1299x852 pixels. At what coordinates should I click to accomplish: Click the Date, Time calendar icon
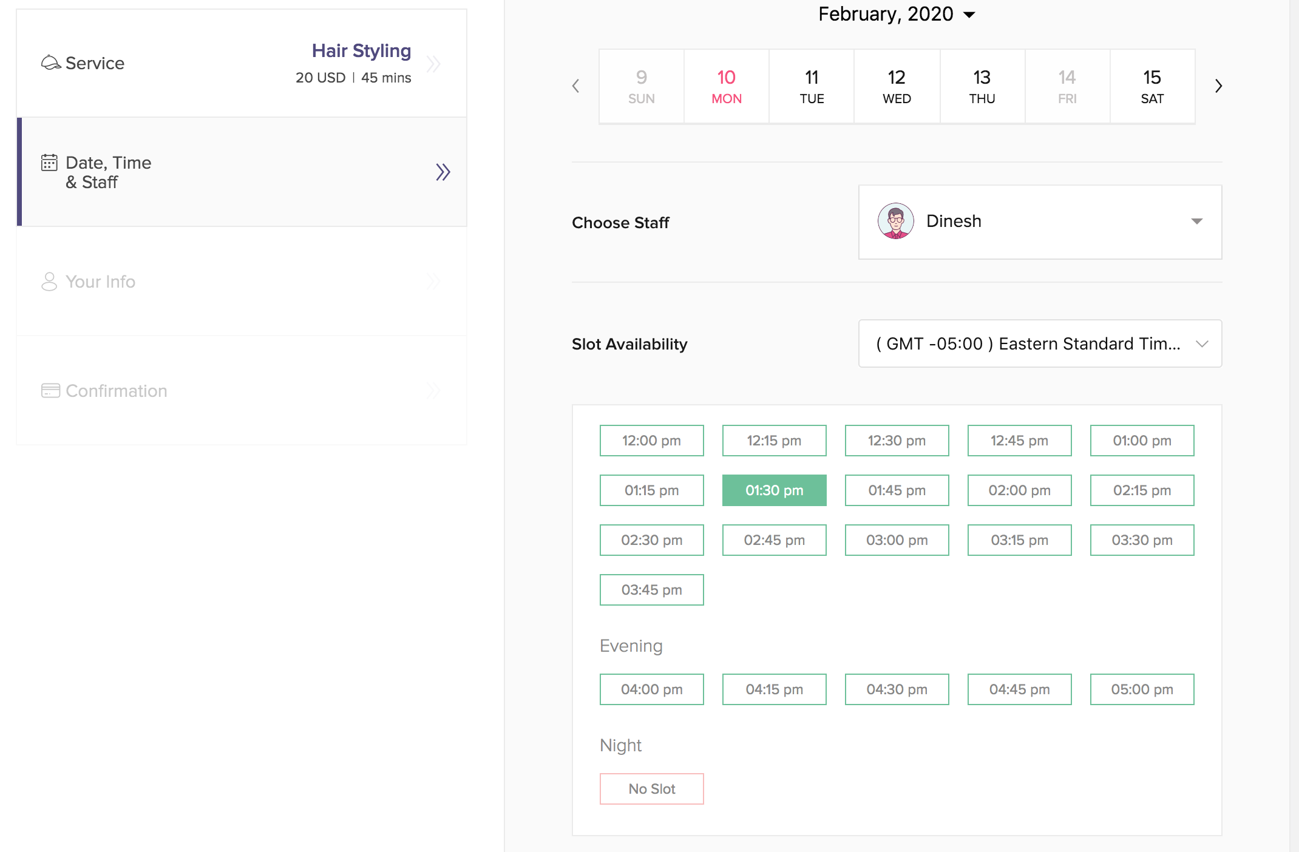49,163
